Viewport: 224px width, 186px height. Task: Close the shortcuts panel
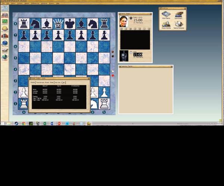pos(185,9)
